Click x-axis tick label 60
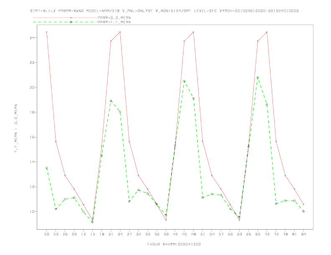The width and height of the screenshot is (331, 255). point(230,234)
